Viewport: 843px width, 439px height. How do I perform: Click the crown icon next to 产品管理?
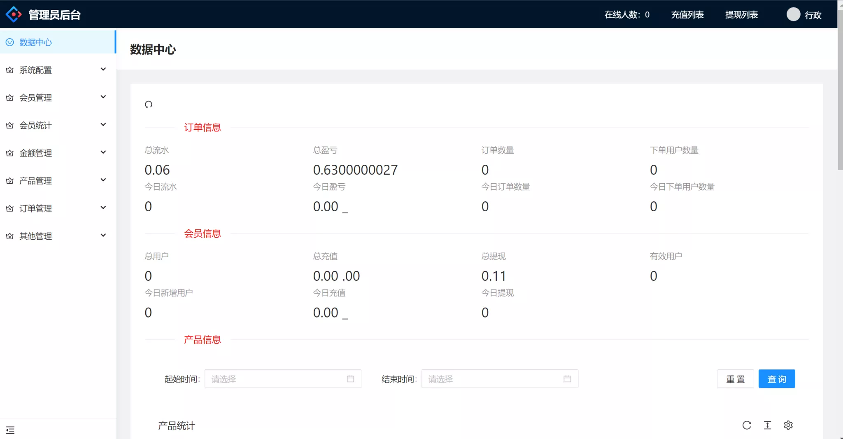click(x=10, y=181)
